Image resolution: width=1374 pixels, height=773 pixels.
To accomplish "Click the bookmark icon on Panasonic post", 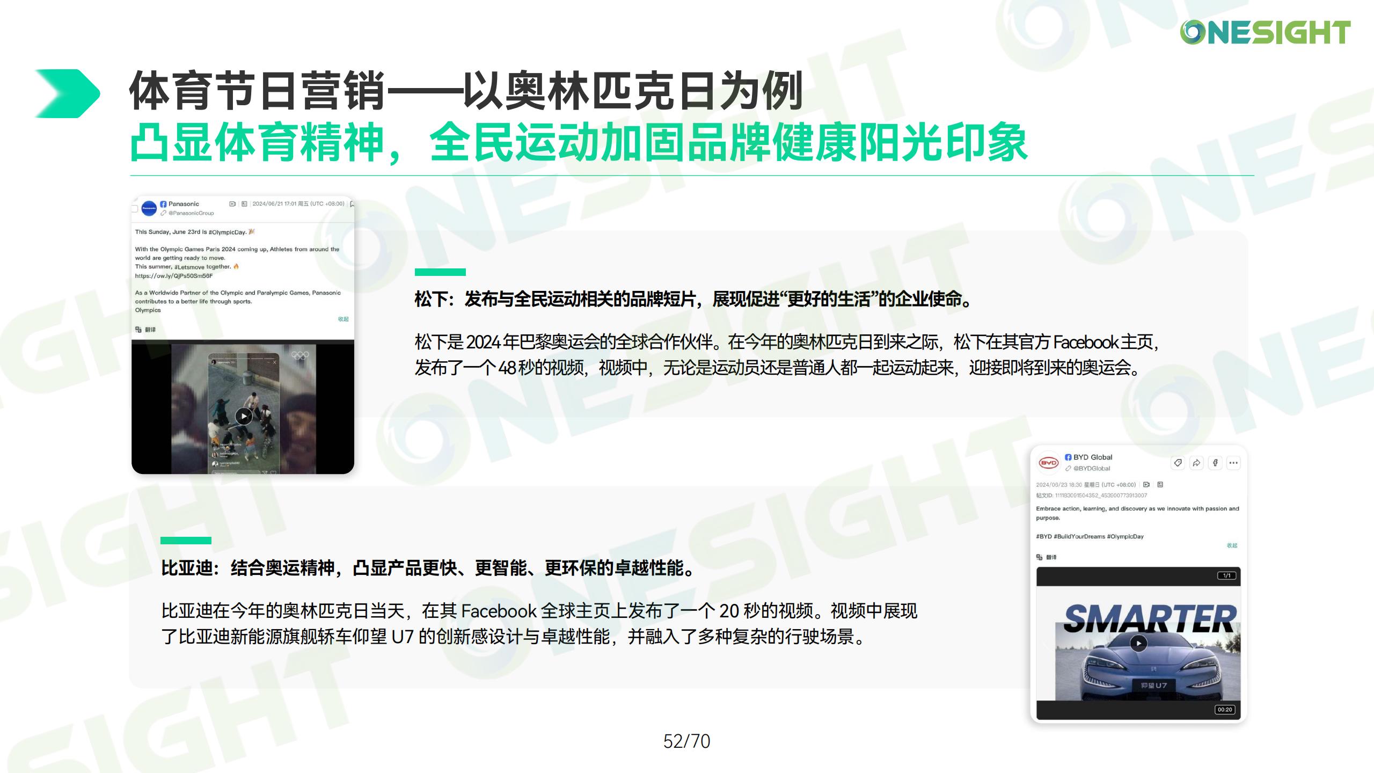I will (x=352, y=204).
